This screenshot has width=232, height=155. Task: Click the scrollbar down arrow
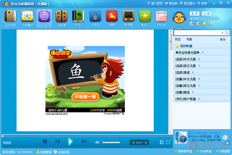tap(170, 132)
